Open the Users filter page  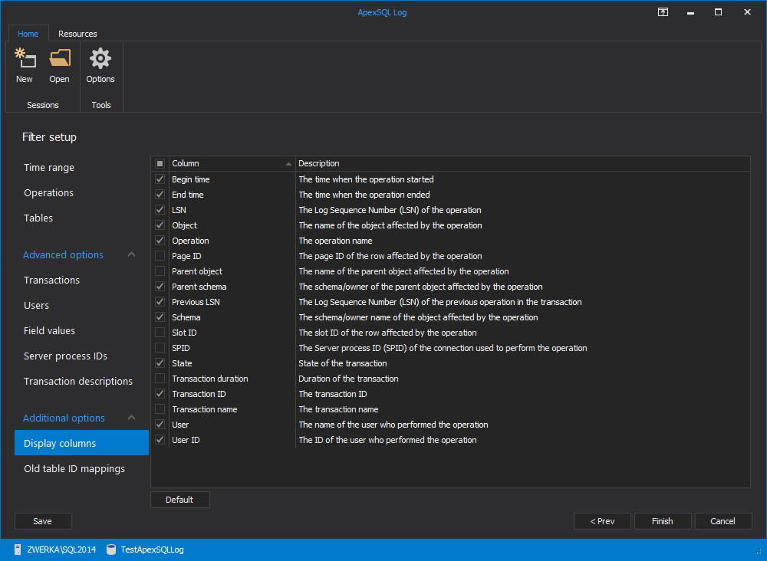pos(37,306)
